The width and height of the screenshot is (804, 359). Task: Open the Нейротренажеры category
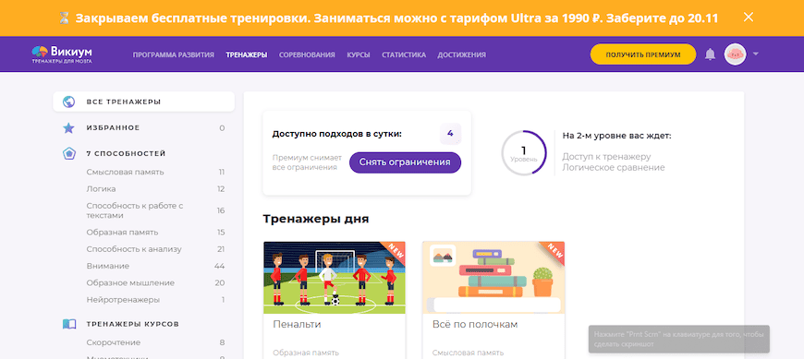pyautogui.click(x=123, y=299)
